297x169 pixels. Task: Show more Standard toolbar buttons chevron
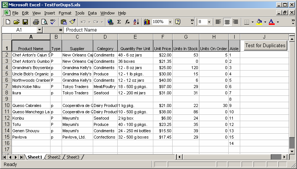pyautogui.click(x=192, y=22)
